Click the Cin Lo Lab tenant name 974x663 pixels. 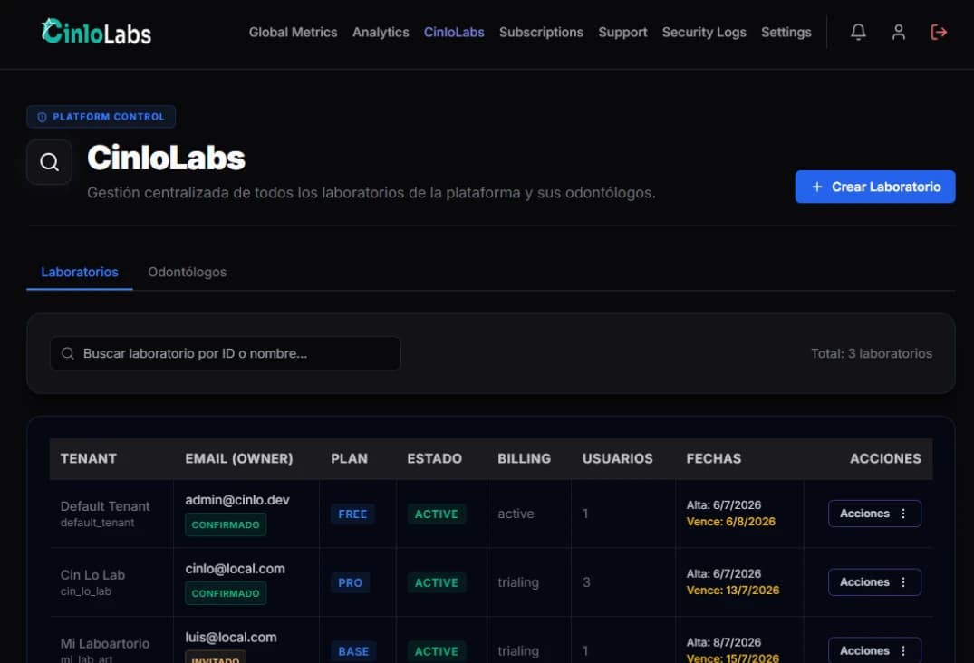tap(92, 575)
